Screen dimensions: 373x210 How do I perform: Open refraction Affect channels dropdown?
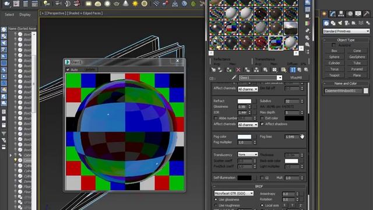(x=248, y=124)
